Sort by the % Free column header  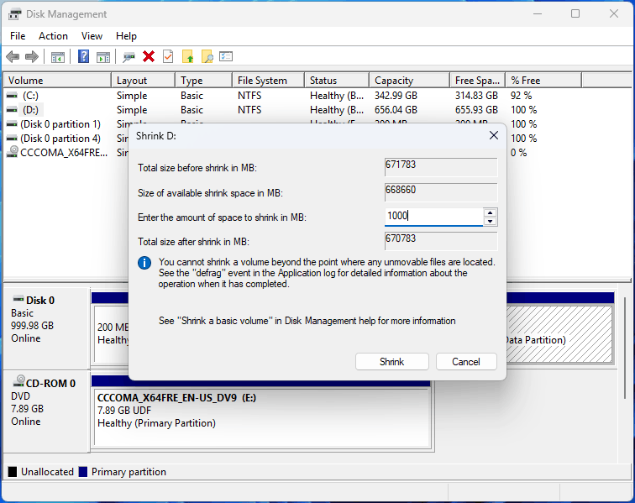544,81
